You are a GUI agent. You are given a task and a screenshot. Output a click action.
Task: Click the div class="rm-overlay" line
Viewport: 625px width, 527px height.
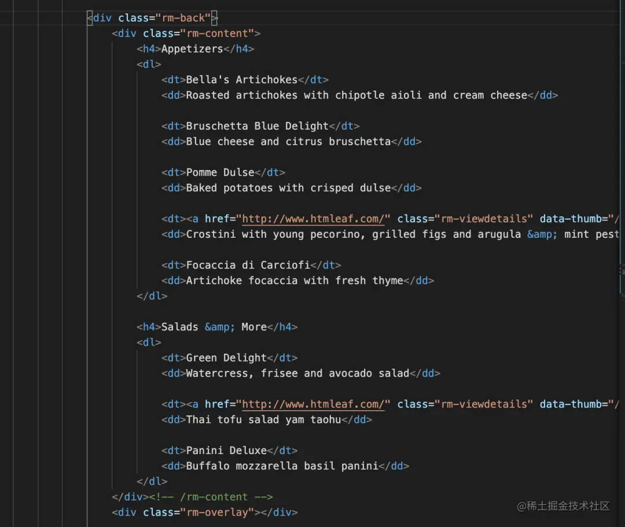205,513
